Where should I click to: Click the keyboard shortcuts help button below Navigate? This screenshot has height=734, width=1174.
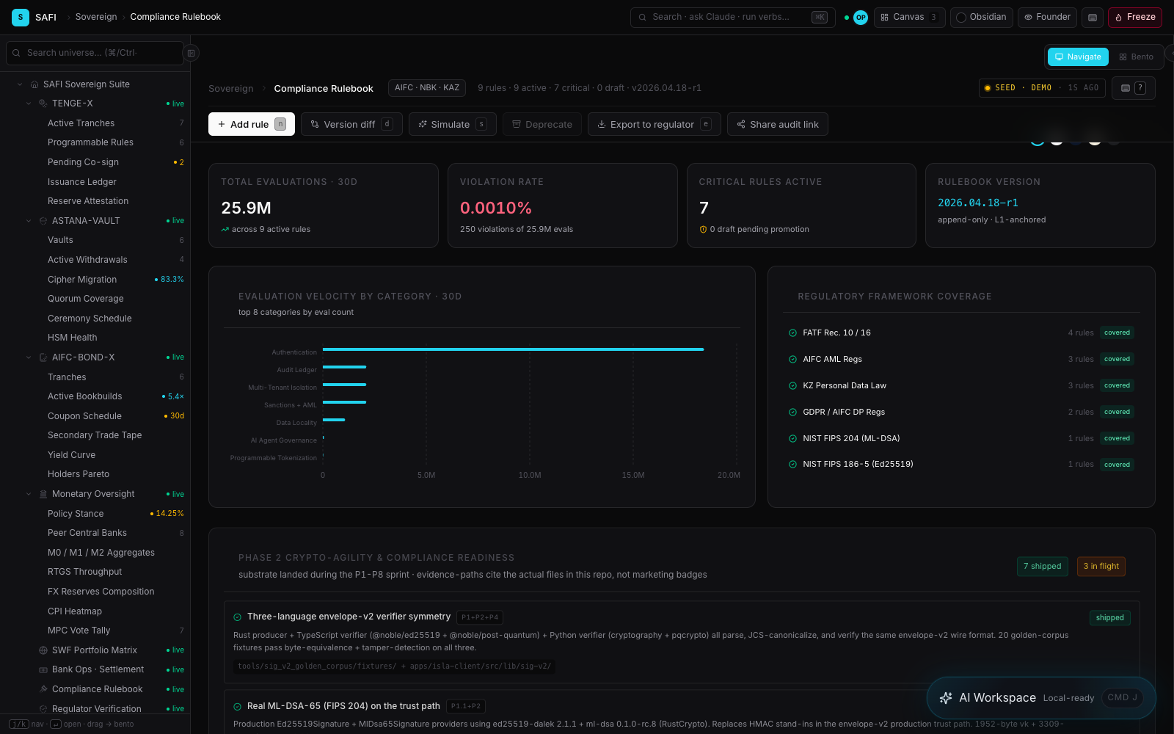(1134, 88)
